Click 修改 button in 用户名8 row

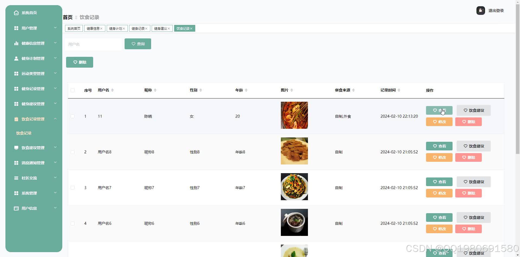[x=439, y=157]
